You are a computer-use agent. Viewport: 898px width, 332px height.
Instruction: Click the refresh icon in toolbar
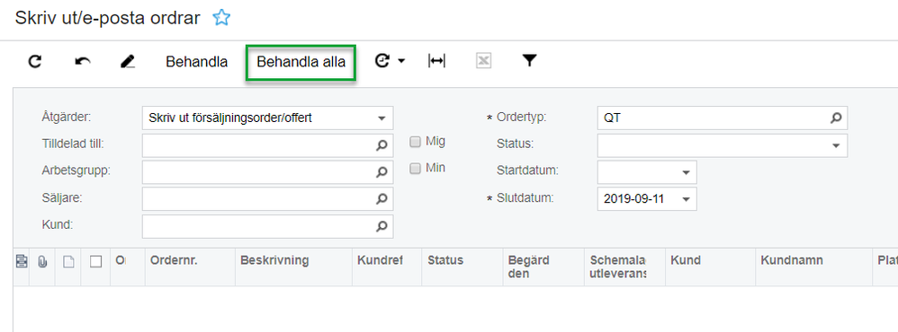coord(35,61)
